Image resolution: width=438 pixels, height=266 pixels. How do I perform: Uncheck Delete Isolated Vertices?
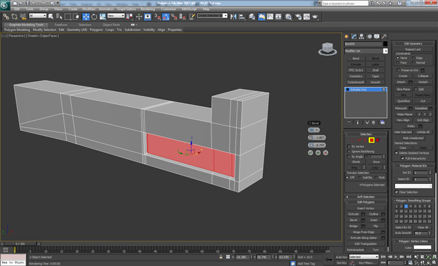point(396,153)
